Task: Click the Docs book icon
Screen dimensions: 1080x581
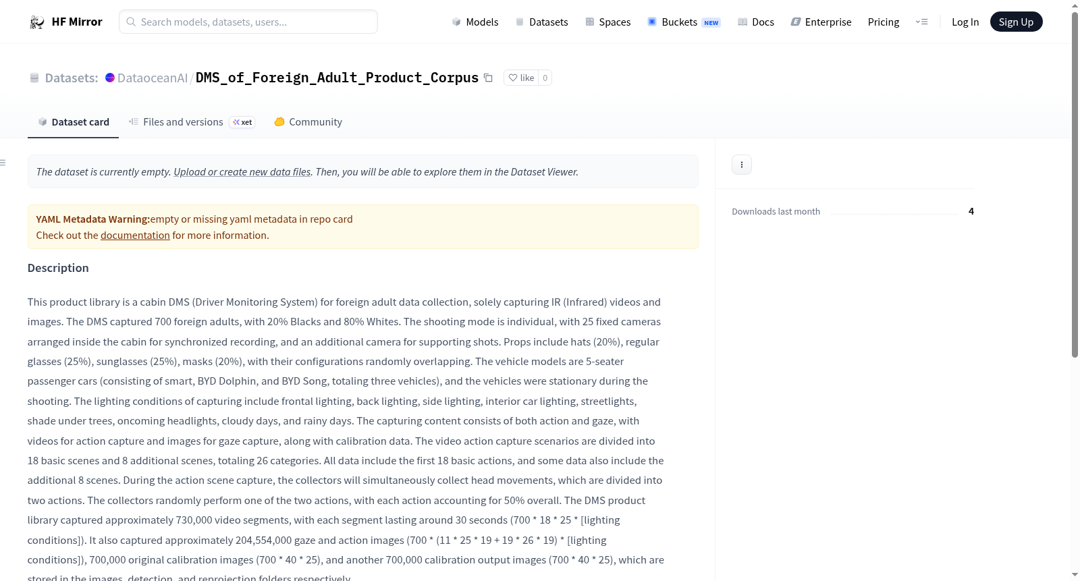Action: click(x=742, y=22)
